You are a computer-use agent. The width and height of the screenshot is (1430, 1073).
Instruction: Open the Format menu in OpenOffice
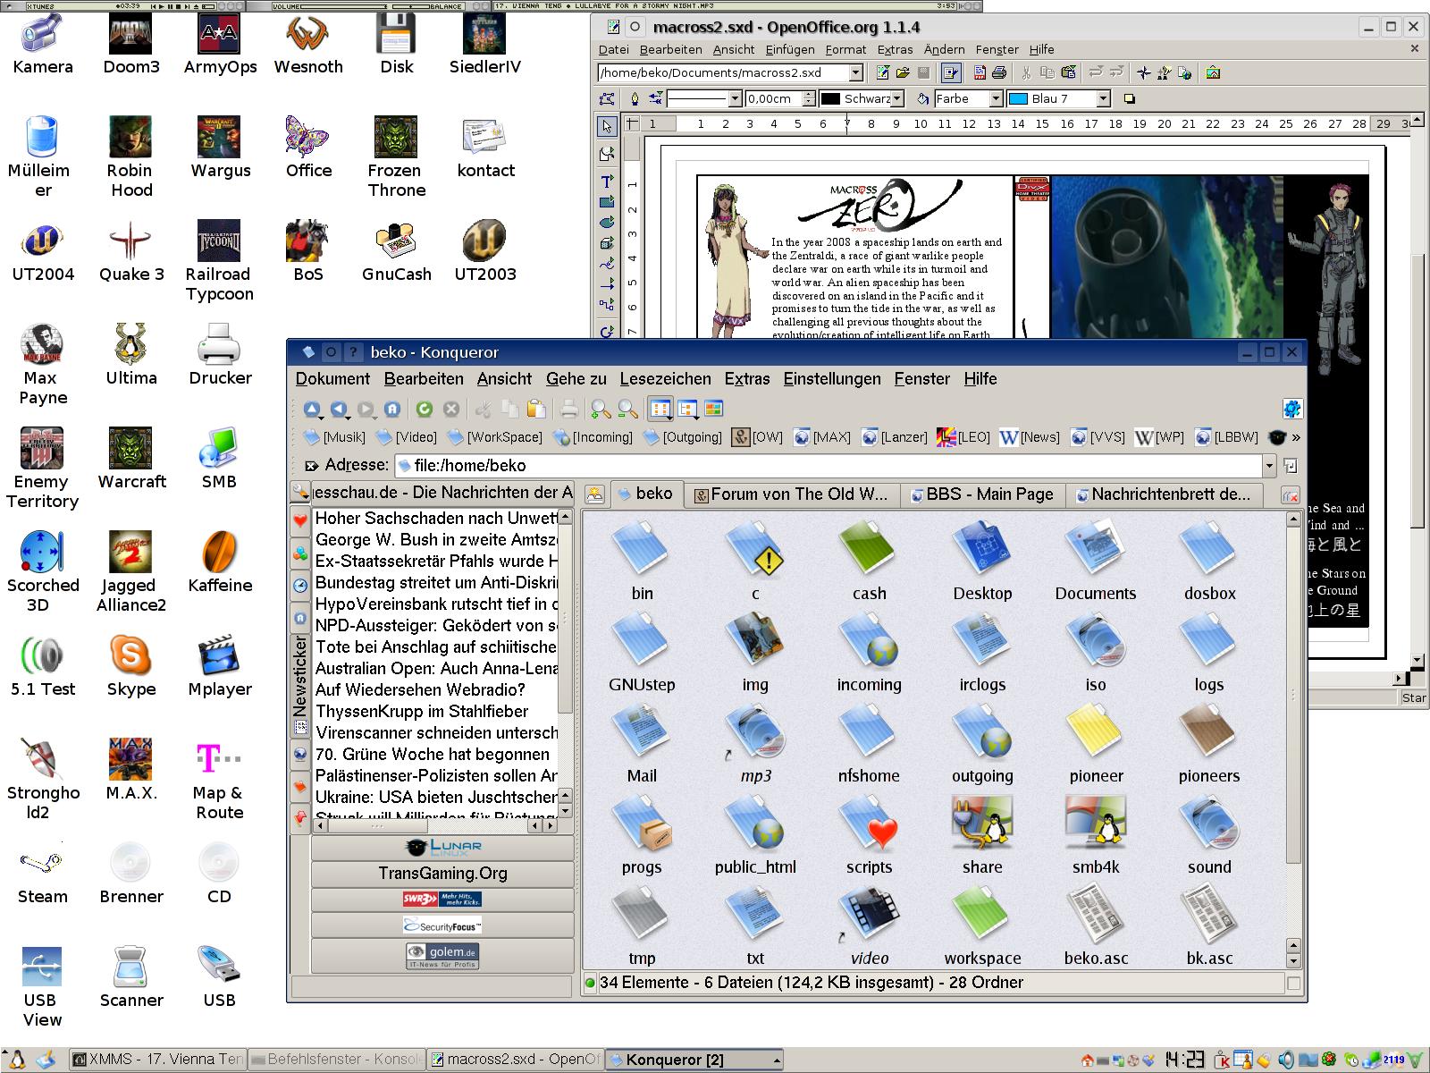pos(845,49)
